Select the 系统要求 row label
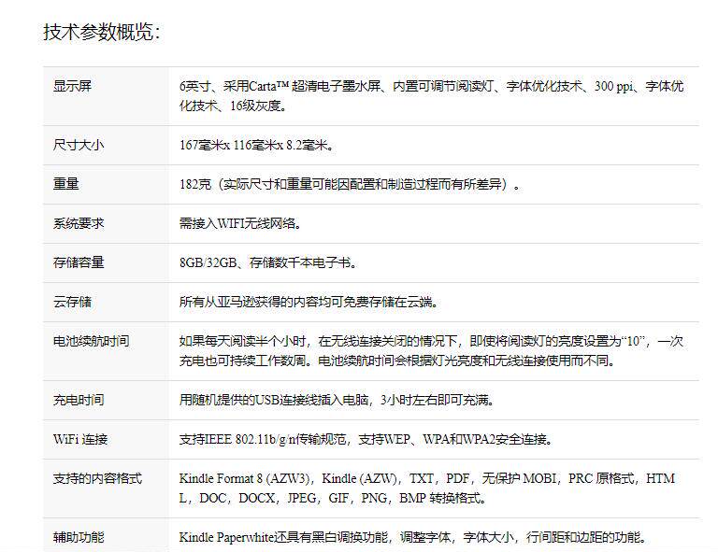The height and width of the screenshot is (552, 718). pyautogui.click(x=79, y=223)
